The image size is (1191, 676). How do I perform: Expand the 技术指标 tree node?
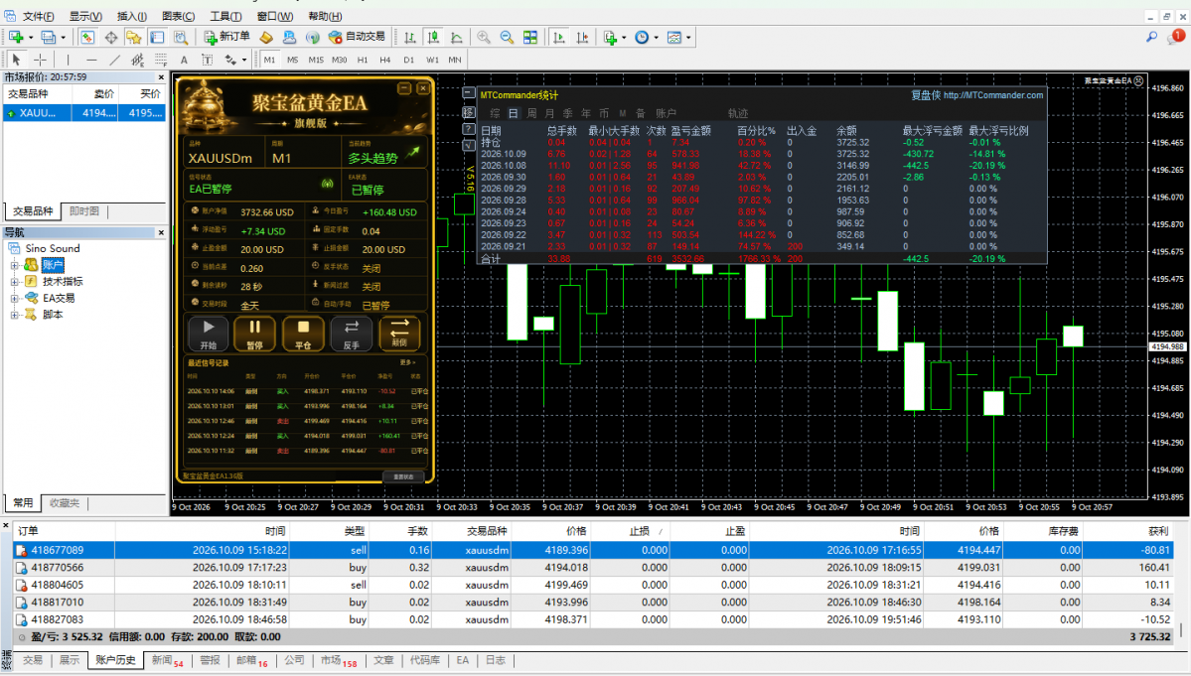pos(15,282)
